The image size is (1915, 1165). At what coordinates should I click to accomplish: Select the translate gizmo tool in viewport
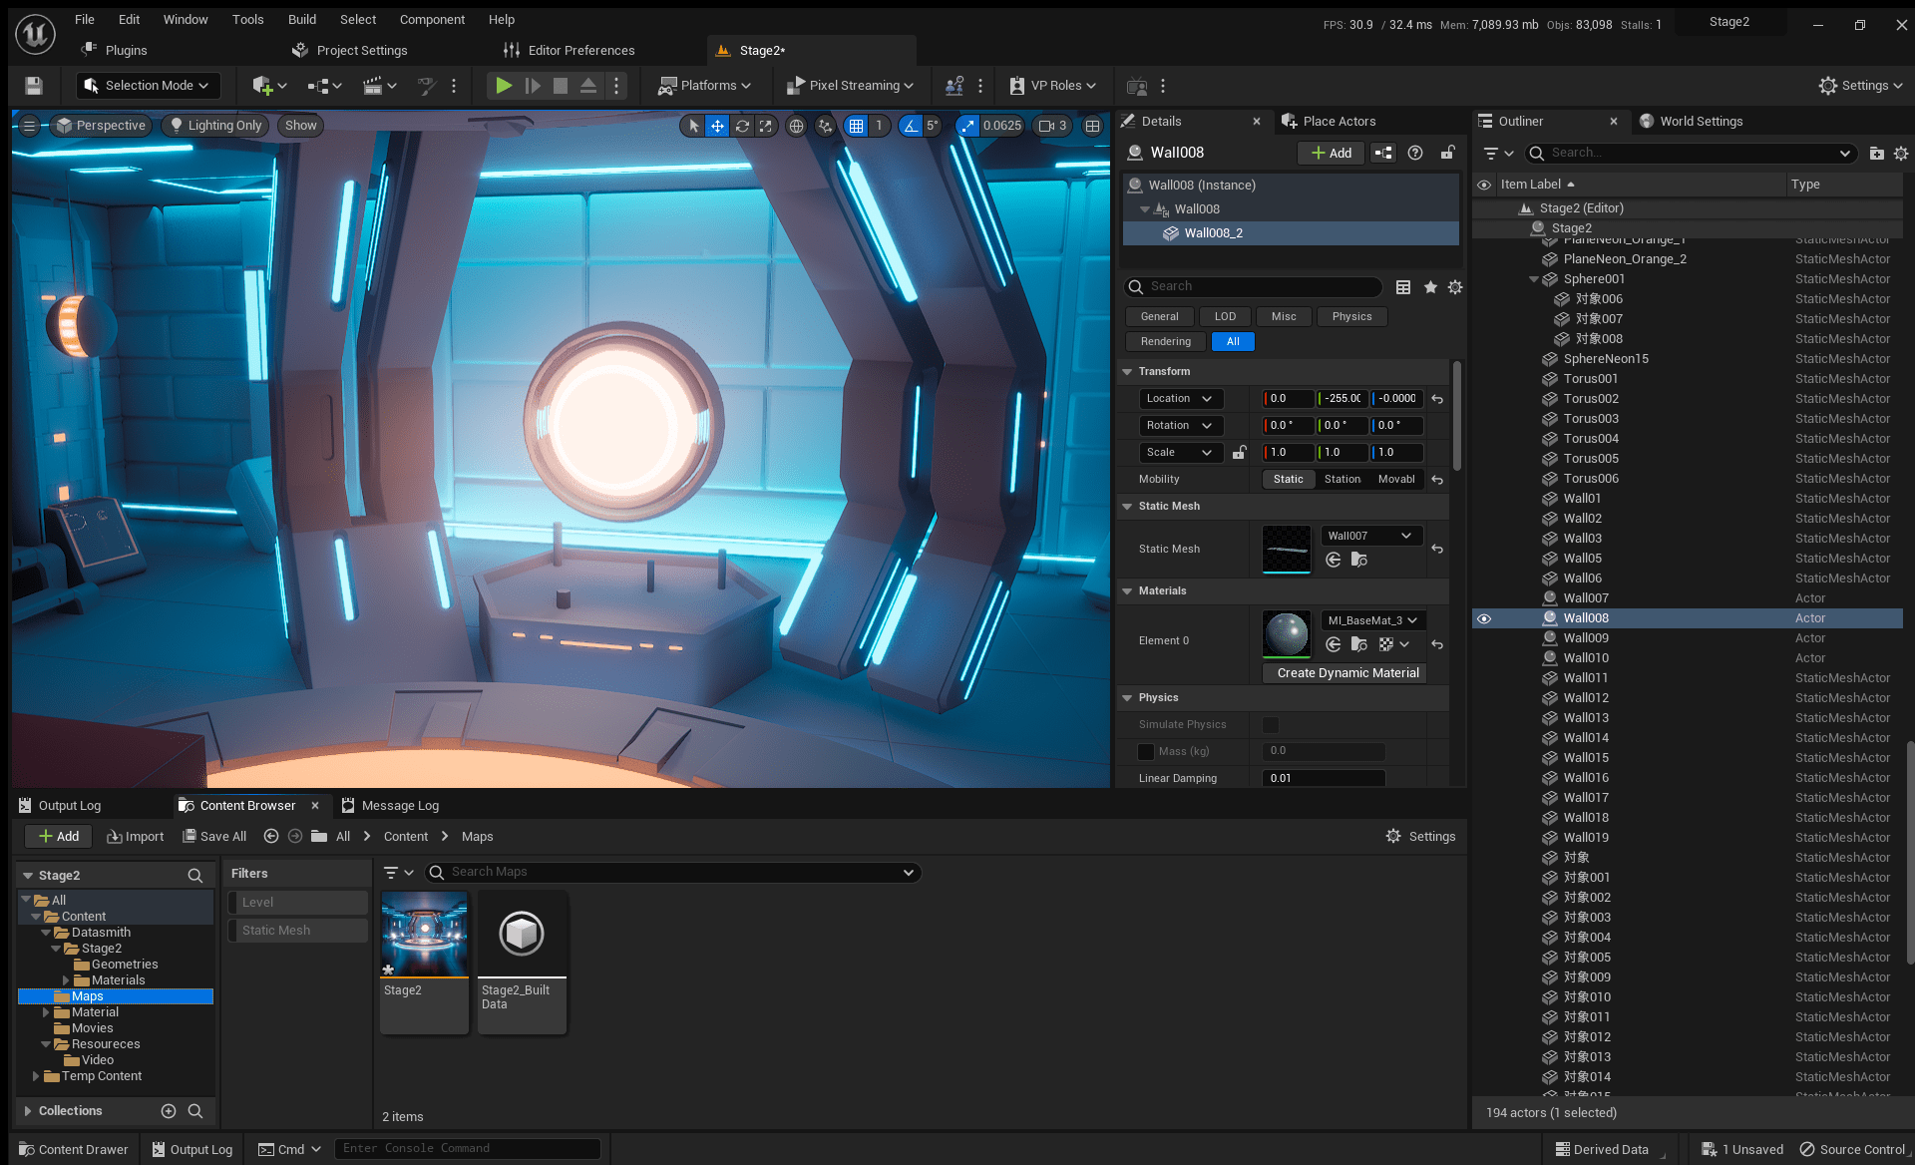click(717, 126)
